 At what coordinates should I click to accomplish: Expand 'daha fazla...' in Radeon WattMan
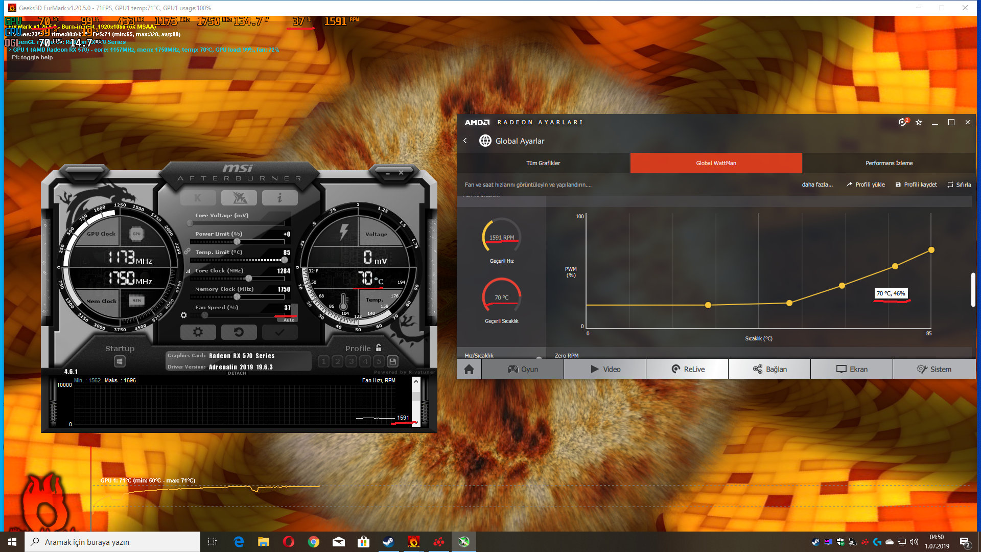pyautogui.click(x=817, y=185)
